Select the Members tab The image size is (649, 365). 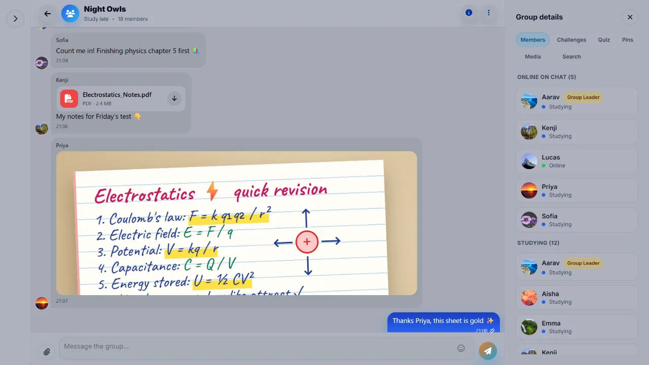tap(533, 40)
